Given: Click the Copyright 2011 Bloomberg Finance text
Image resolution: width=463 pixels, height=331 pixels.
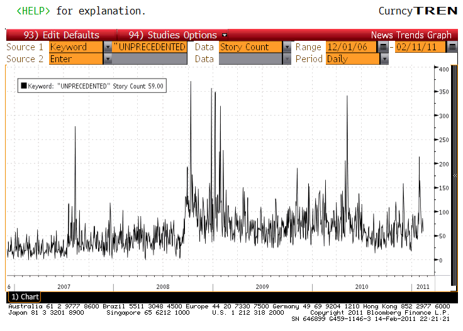Looking at the screenshot, I should tap(380, 312).
